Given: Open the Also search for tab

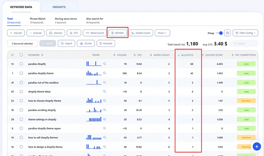Looking at the screenshot, I should point(95,20).
